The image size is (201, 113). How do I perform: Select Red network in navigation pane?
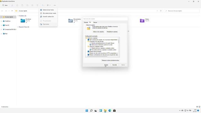pyautogui.click(x=6, y=34)
